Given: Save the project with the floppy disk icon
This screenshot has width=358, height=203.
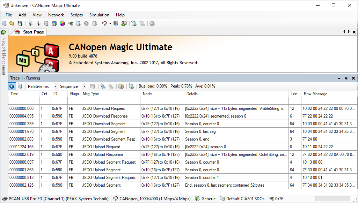Looking at the screenshot, I should click(x=20, y=23).
